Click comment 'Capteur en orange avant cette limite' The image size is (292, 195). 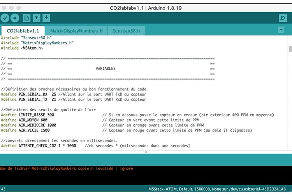(153, 125)
